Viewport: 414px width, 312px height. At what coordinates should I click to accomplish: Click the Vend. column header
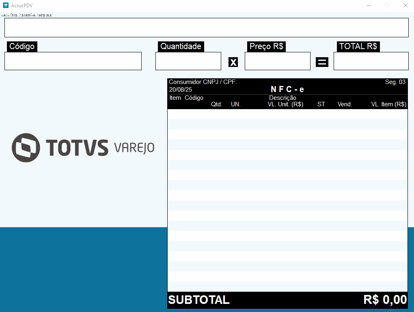coord(345,104)
